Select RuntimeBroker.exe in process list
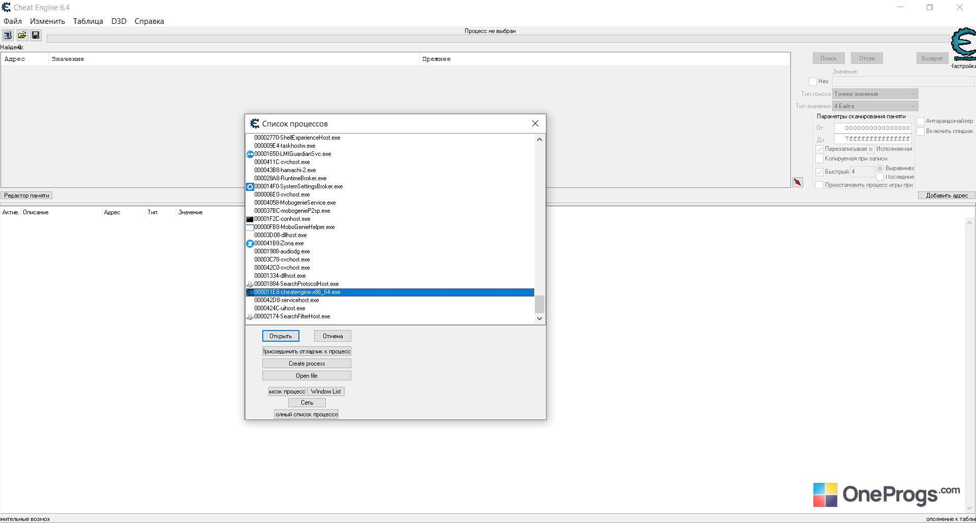The image size is (976, 523). (390, 178)
